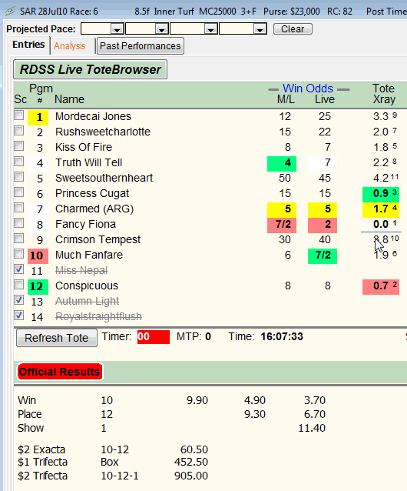Click $1 Trifecta Box payout 452.50
Image resolution: width=407 pixels, height=491 pixels.
pos(191,463)
